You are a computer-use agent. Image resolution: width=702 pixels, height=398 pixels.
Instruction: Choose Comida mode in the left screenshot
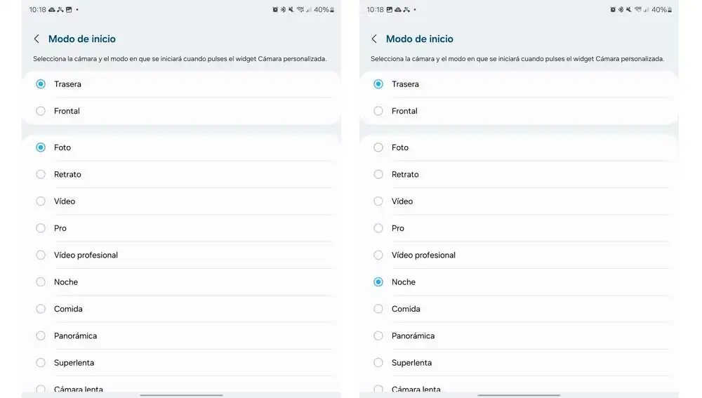click(x=181, y=309)
